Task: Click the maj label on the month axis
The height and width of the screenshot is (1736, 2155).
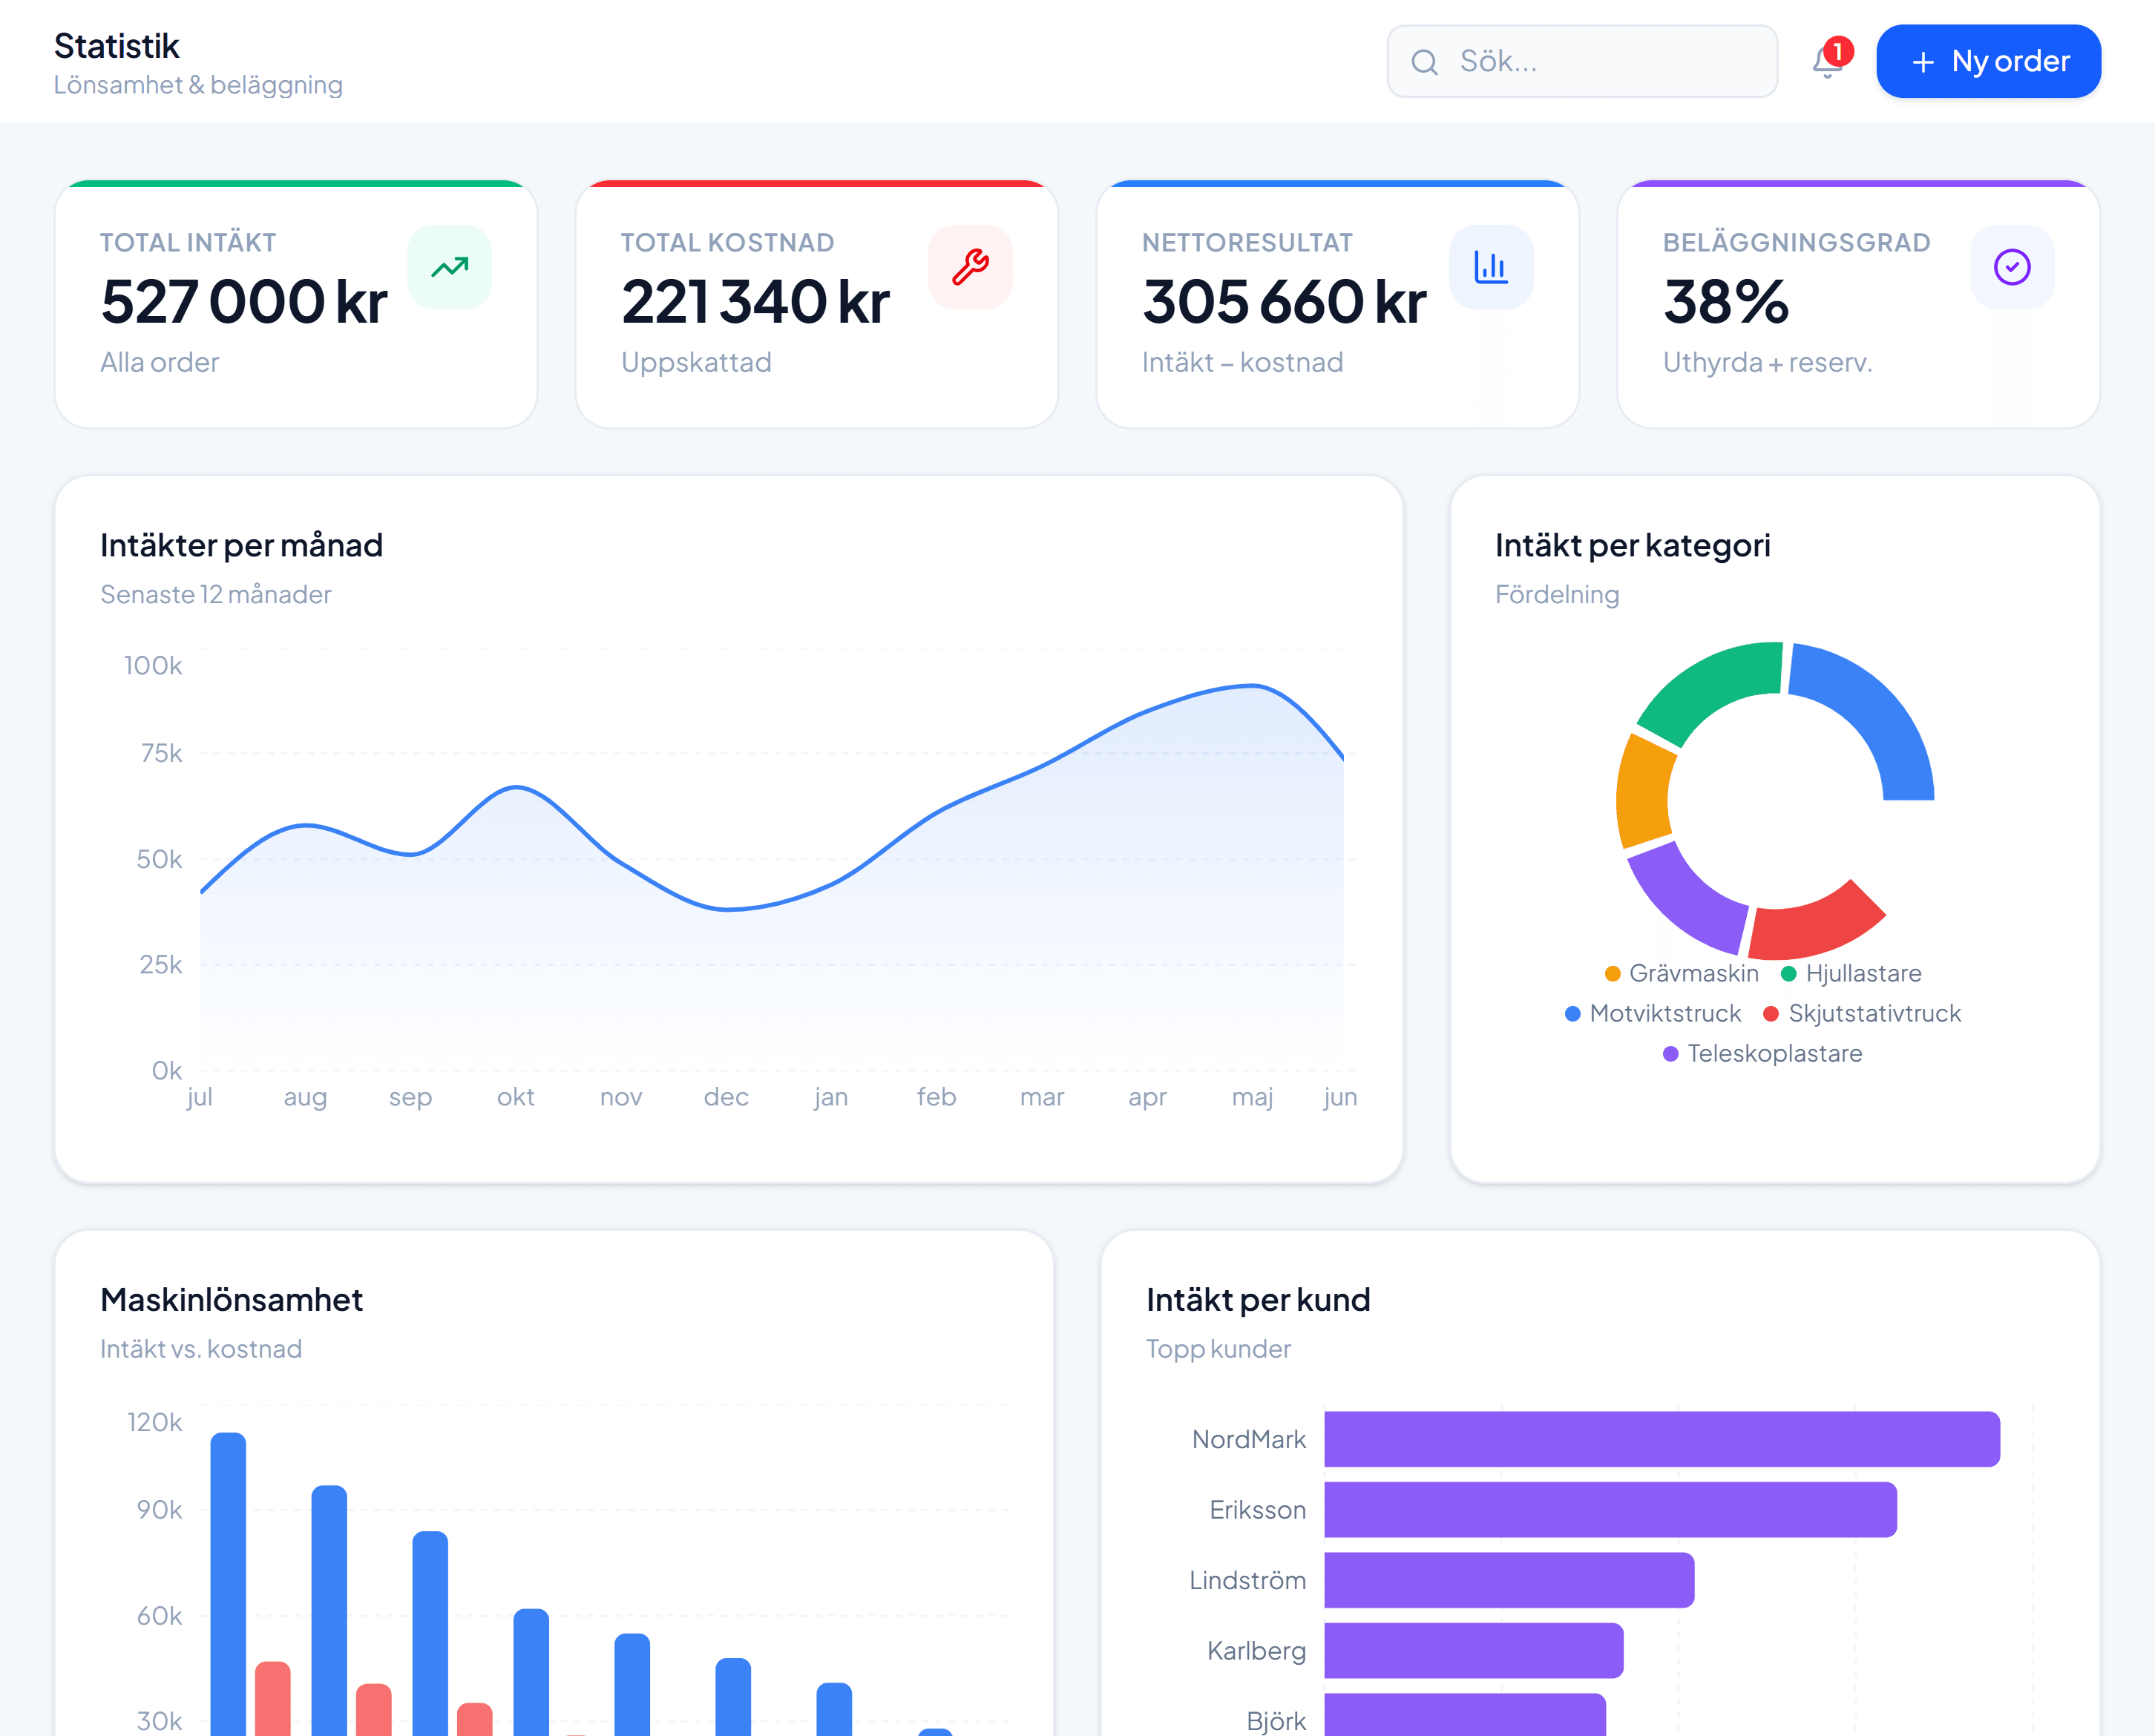Action: pyautogui.click(x=1252, y=1098)
